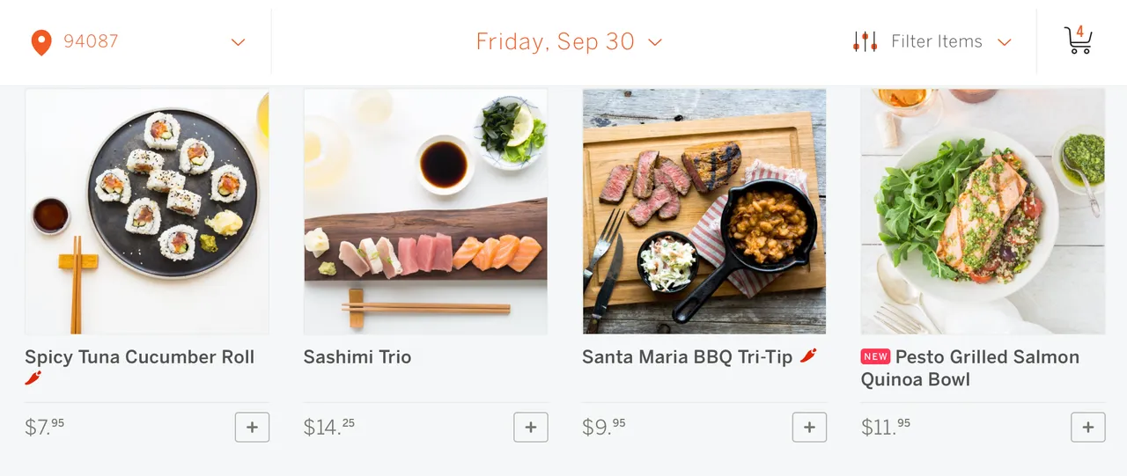Open the Spicy Tuna Cucumber Roll title
The height and width of the screenshot is (476, 1127).
pyautogui.click(x=140, y=357)
